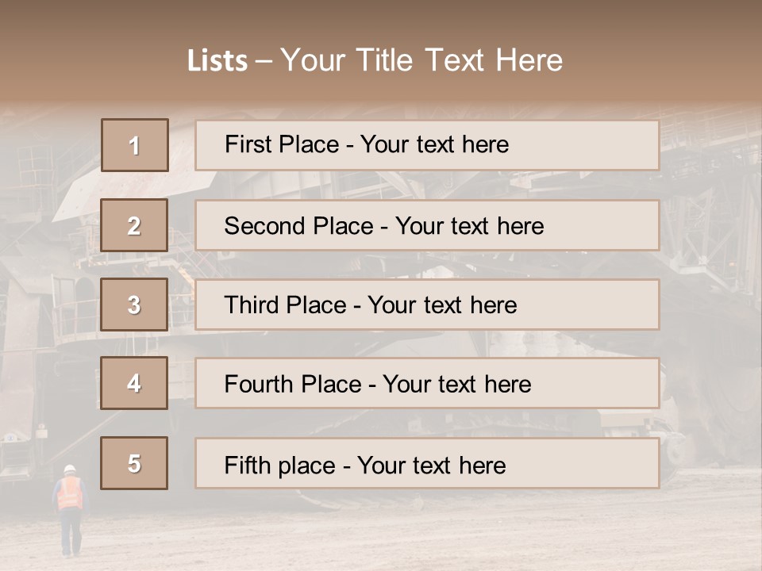762x571 pixels.
Task: Click the word 'Fifth' in the last bar
Action: tap(248, 466)
